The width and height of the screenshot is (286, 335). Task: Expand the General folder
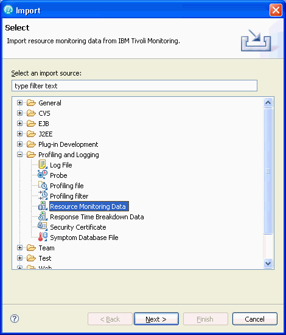tap(19, 103)
